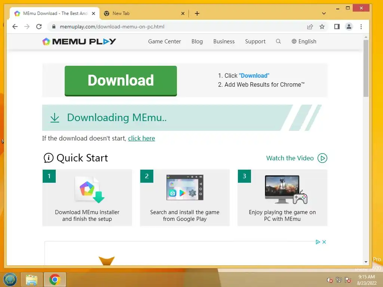
Task: Switch to the MEmu Download tab
Action: pyautogui.click(x=55, y=13)
